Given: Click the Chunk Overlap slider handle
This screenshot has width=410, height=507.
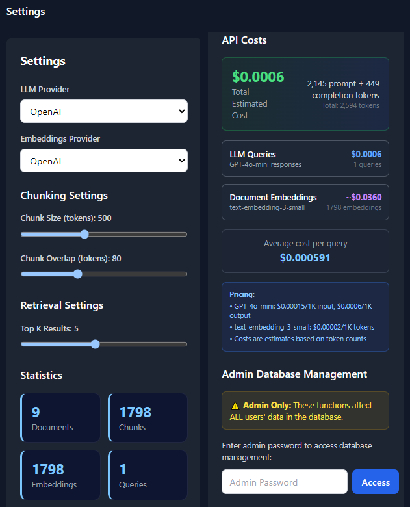Looking at the screenshot, I should pos(78,274).
